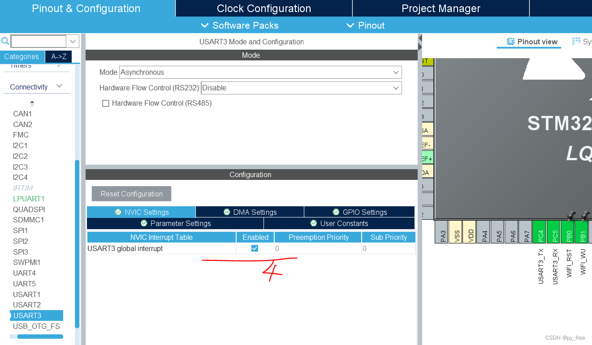Open the DMA Settings tab
Image resolution: width=592 pixels, height=345 pixels.
pyautogui.click(x=250, y=212)
